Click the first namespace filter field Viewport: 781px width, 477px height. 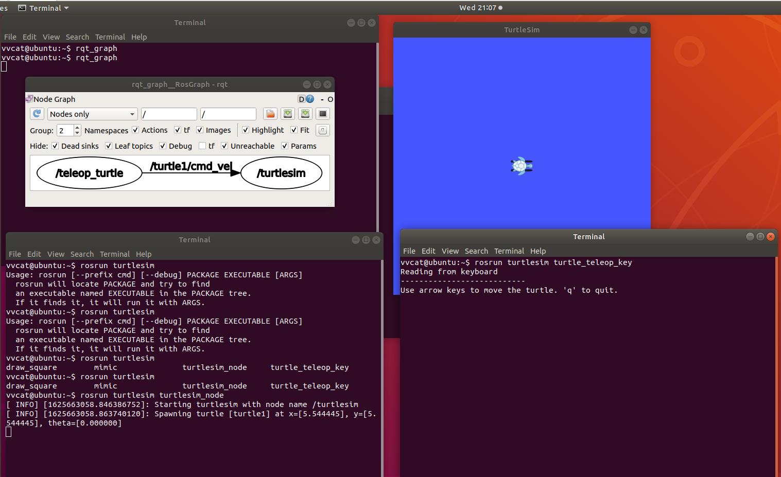(169, 114)
